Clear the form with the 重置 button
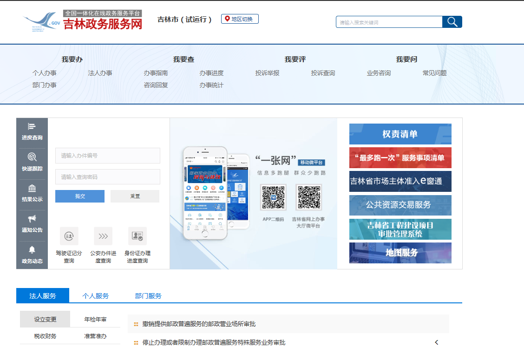Screen dimensions: 524x347 [x=135, y=196]
